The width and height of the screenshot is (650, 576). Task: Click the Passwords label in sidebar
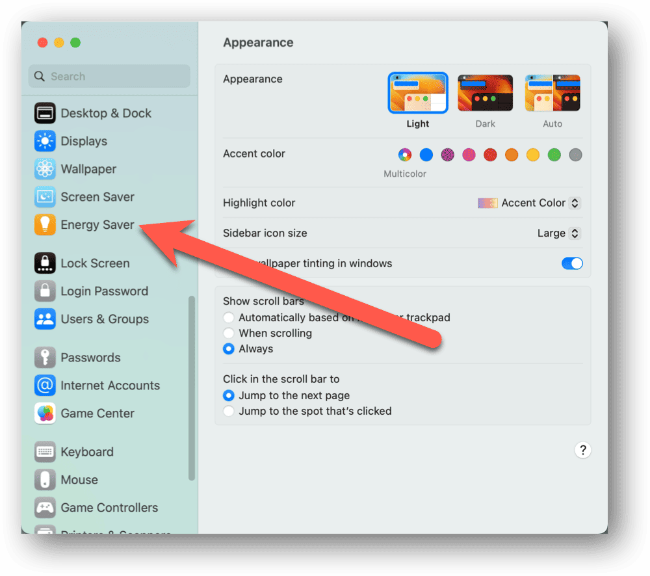pos(91,358)
